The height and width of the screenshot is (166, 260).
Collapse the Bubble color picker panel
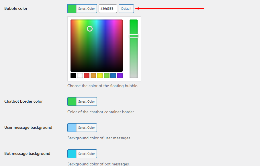pos(86,8)
